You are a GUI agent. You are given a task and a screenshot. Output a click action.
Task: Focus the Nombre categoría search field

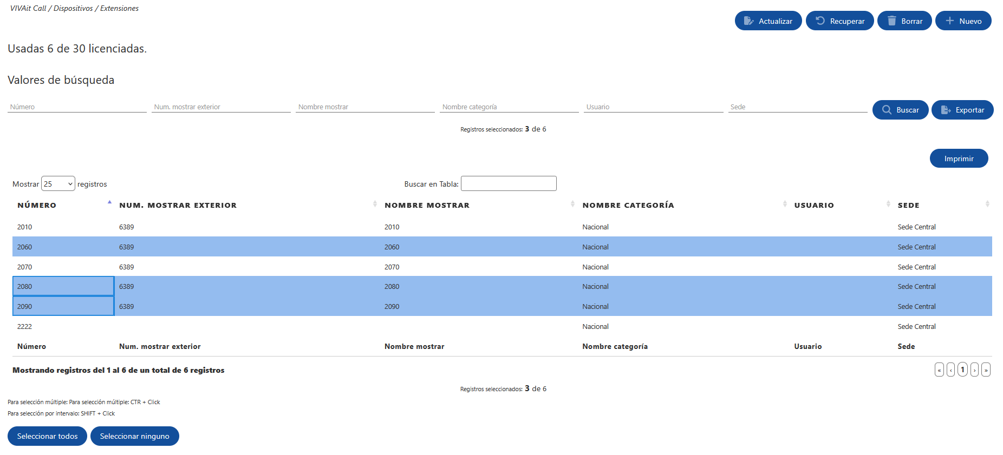tap(509, 107)
